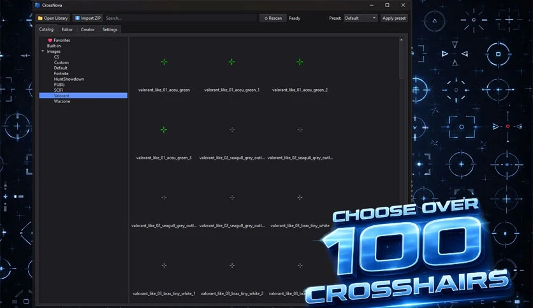Select the Built-in category

54,46
